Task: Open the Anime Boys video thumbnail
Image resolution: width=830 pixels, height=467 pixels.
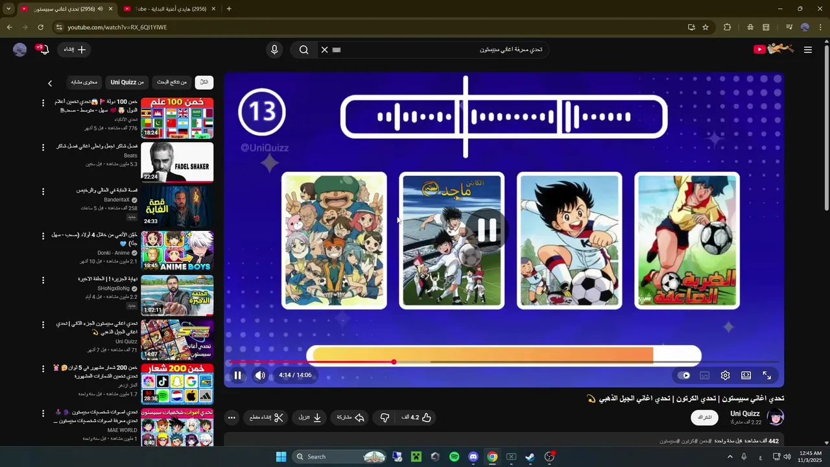Action: [177, 250]
